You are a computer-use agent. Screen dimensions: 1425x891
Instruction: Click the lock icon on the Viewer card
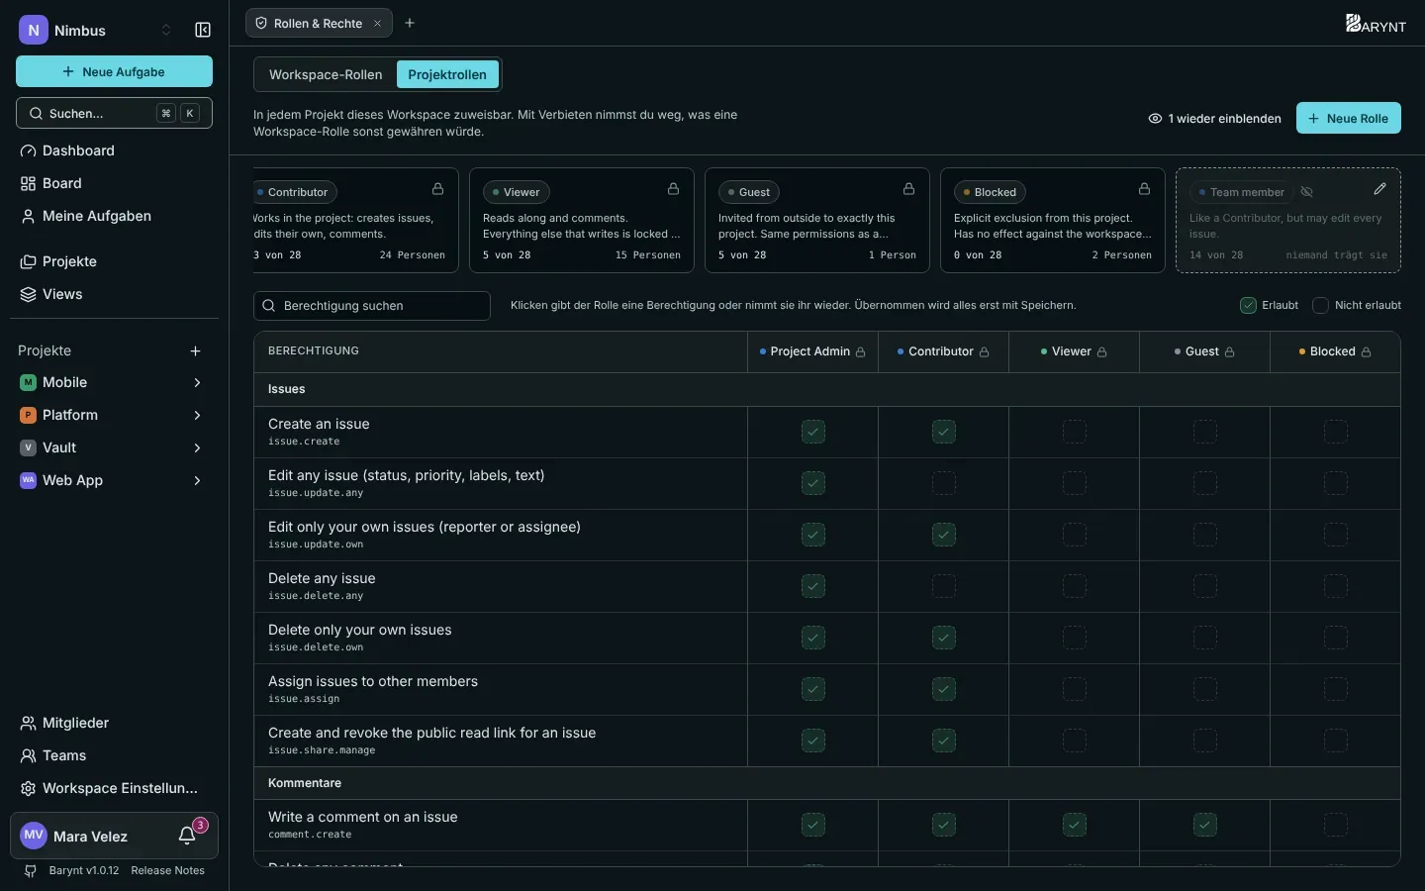tap(674, 189)
